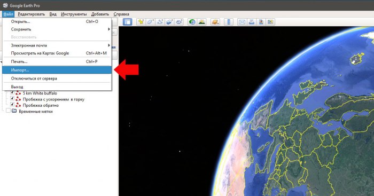Select the ruler measurement tool
374x196 pixels.
pos(229,22)
